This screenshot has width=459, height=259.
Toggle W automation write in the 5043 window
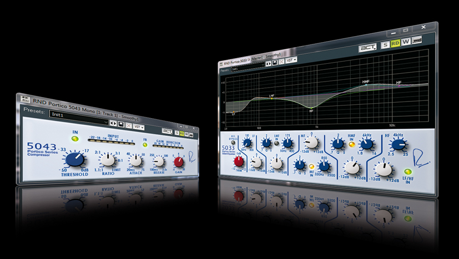(x=186, y=134)
